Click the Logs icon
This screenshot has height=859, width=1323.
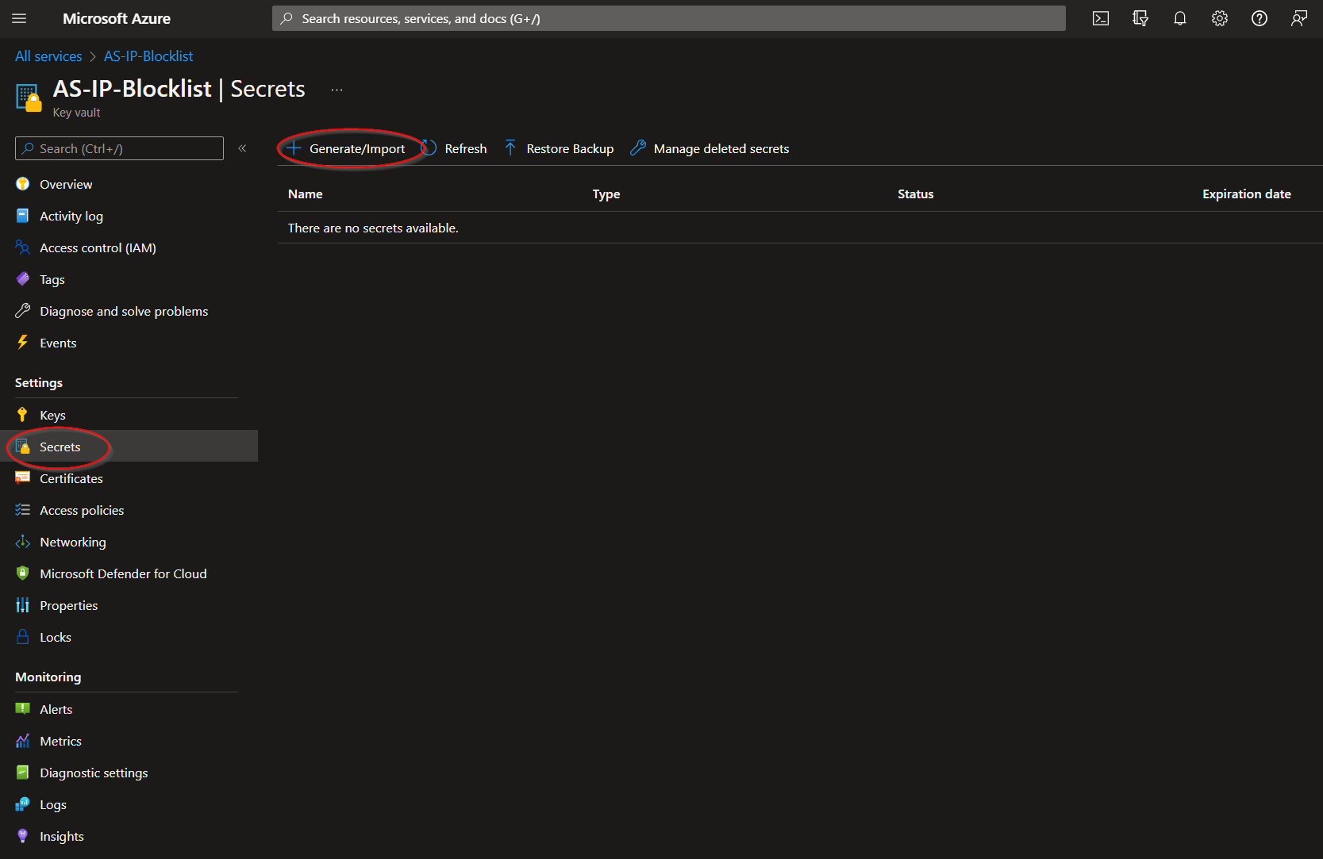23,804
